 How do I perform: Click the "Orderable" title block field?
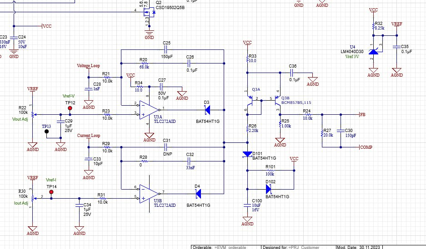point(226,247)
